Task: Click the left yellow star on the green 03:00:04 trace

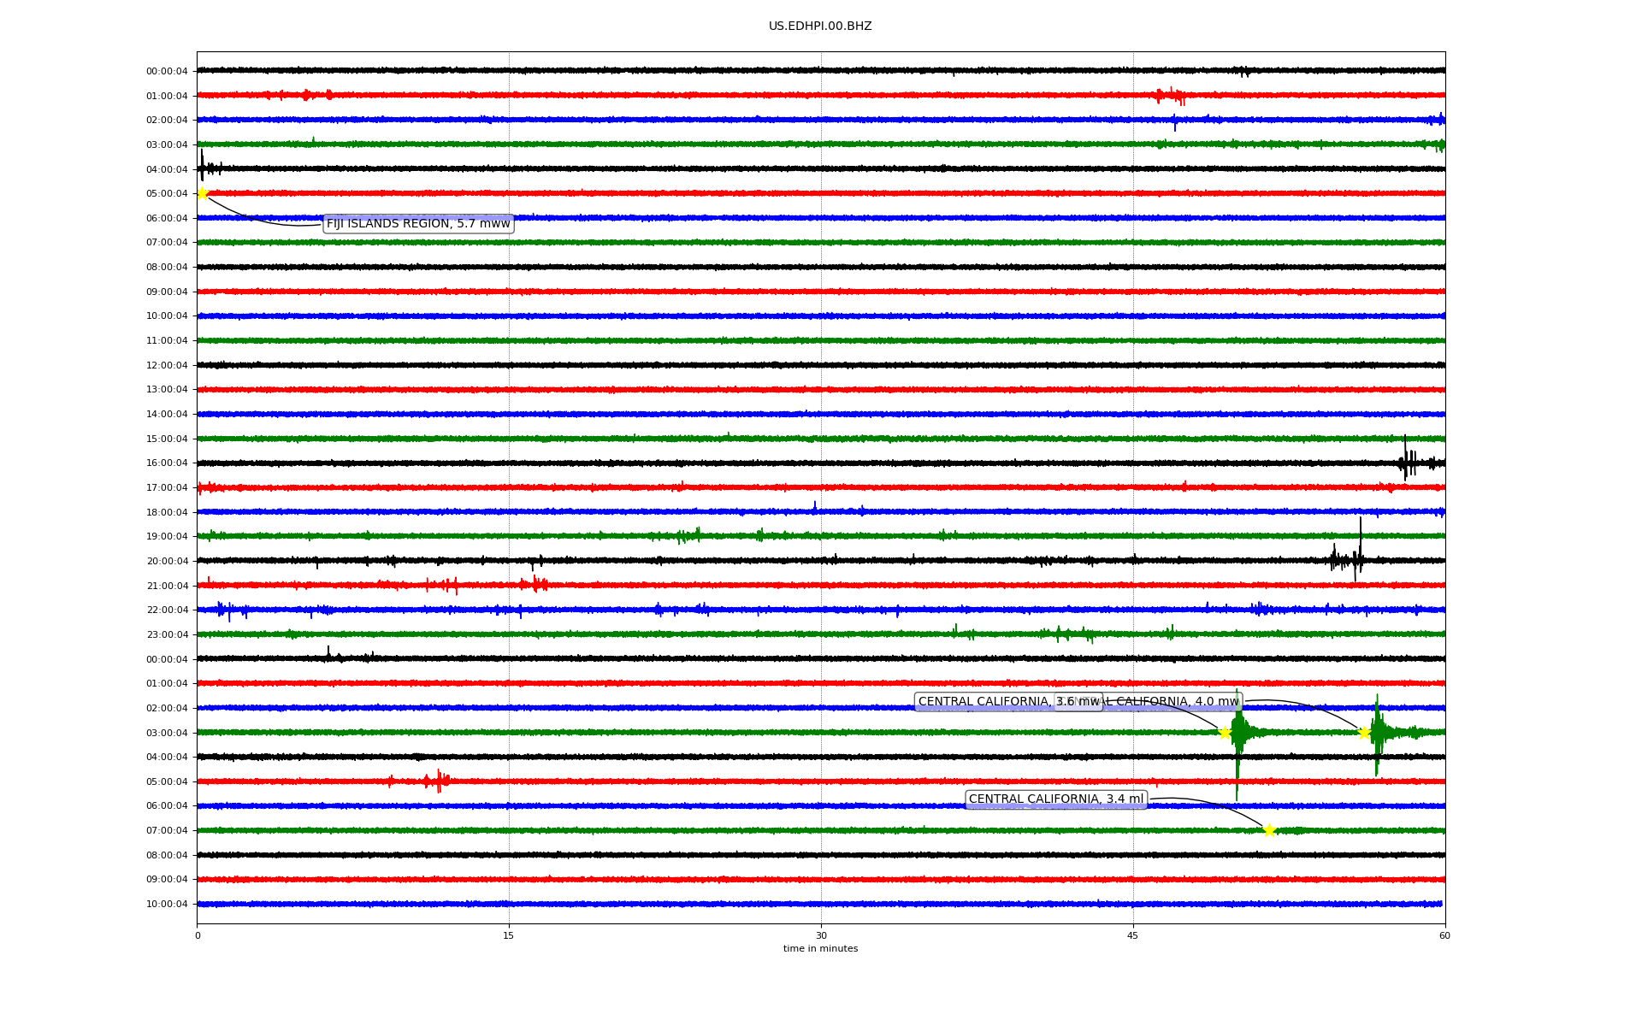Action: tap(1225, 733)
